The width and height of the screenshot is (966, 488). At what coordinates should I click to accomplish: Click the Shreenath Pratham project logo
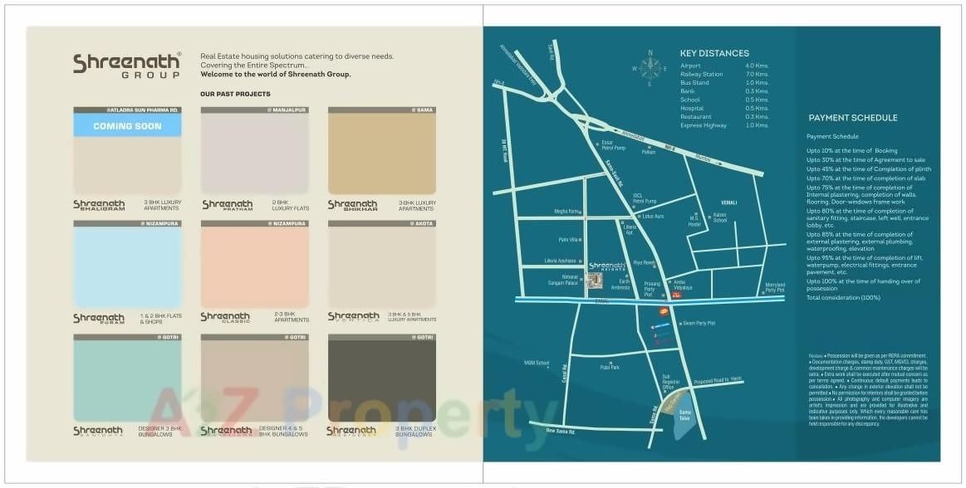tap(227, 204)
